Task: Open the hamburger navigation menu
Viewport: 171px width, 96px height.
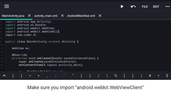Action: pos(7,6)
